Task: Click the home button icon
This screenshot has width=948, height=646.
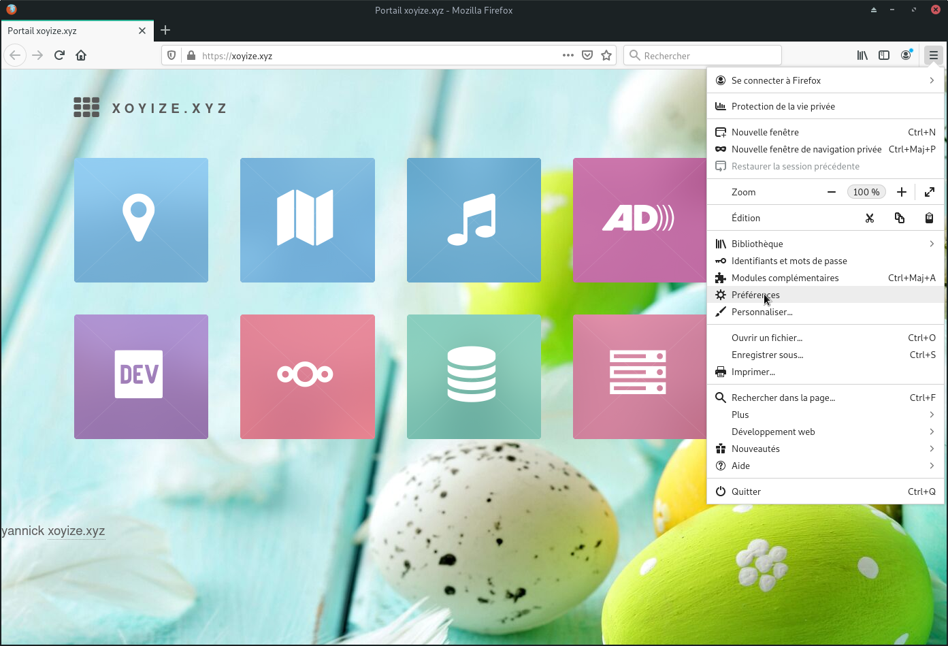Action: click(x=81, y=55)
